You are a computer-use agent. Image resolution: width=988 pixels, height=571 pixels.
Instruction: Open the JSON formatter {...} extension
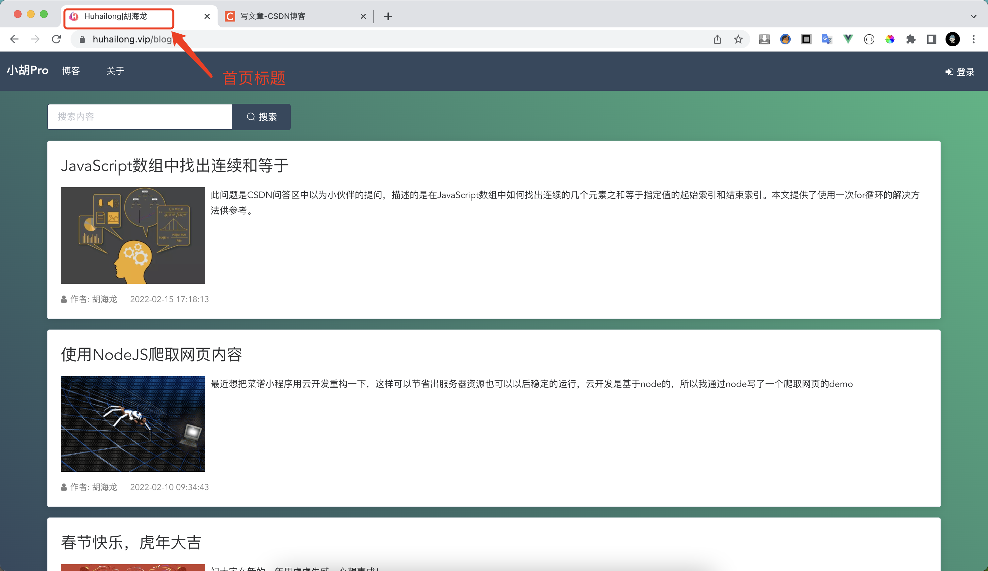(869, 39)
